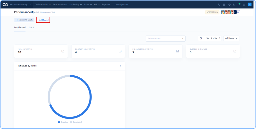
Task: Expand the All Users dropdown
Action: point(231,38)
